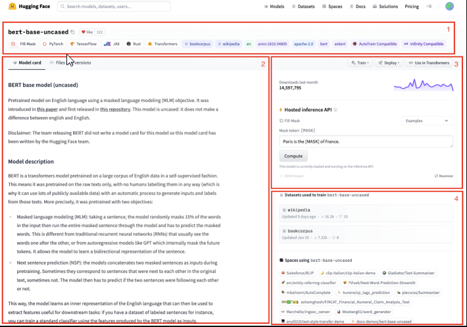Show JSON Output of inference
The height and width of the screenshot is (327, 467).
pos(294,176)
